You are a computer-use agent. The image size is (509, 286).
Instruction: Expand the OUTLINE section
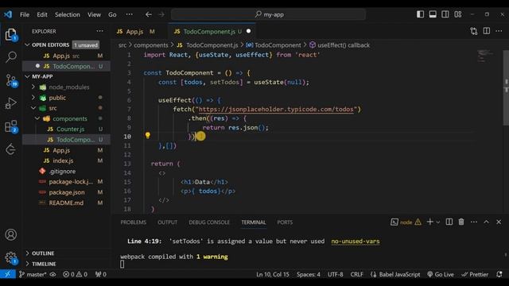[27, 253]
